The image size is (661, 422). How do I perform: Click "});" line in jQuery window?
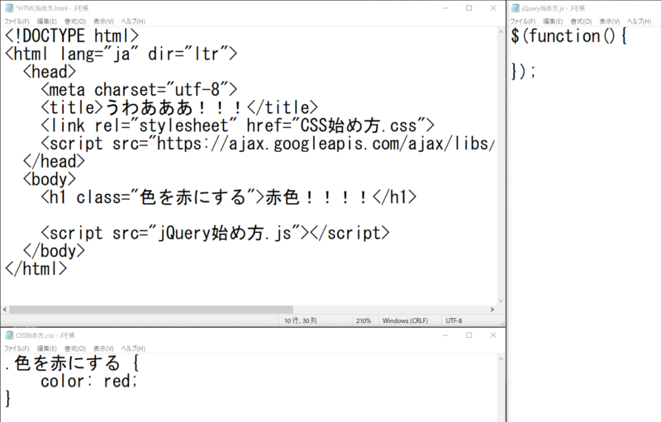[x=523, y=72]
